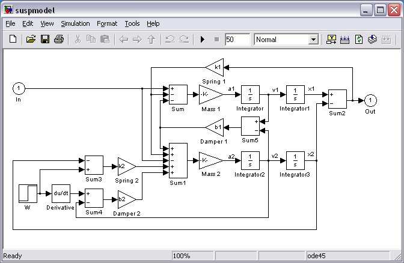Select the Integrator3 block
Screen dimensions: 404x263
click(295, 160)
